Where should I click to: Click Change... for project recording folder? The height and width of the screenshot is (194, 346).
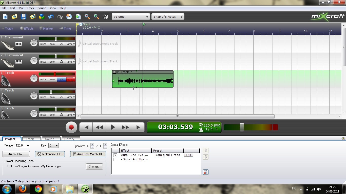click(x=94, y=166)
